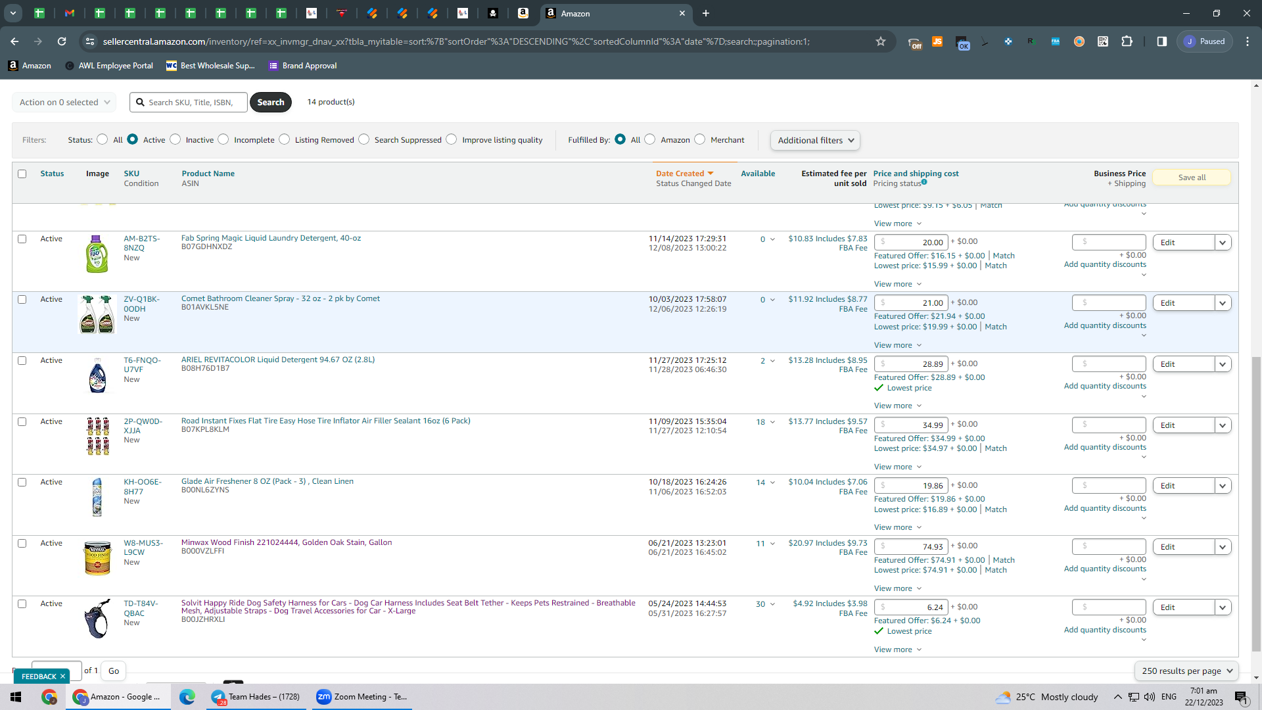Open the Amazon bookmark in bookmarks bar

[x=30, y=66]
